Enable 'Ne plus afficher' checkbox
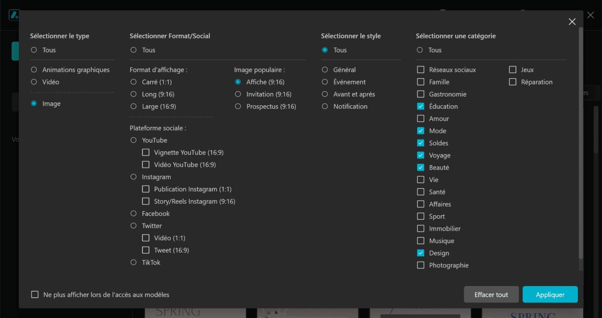The height and width of the screenshot is (318, 602). [x=35, y=295]
